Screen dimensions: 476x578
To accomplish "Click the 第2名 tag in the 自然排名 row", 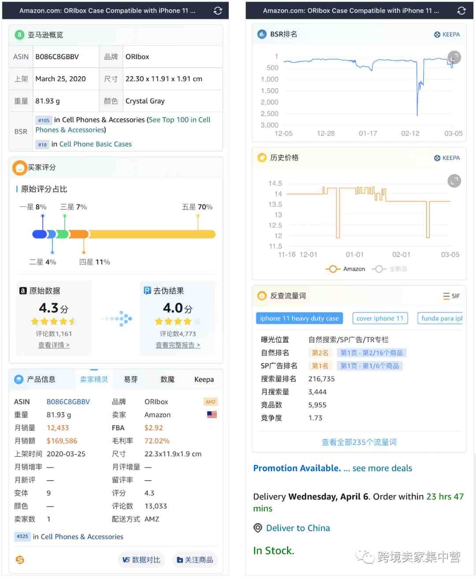I will pyautogui.click(x=320, y=353).
